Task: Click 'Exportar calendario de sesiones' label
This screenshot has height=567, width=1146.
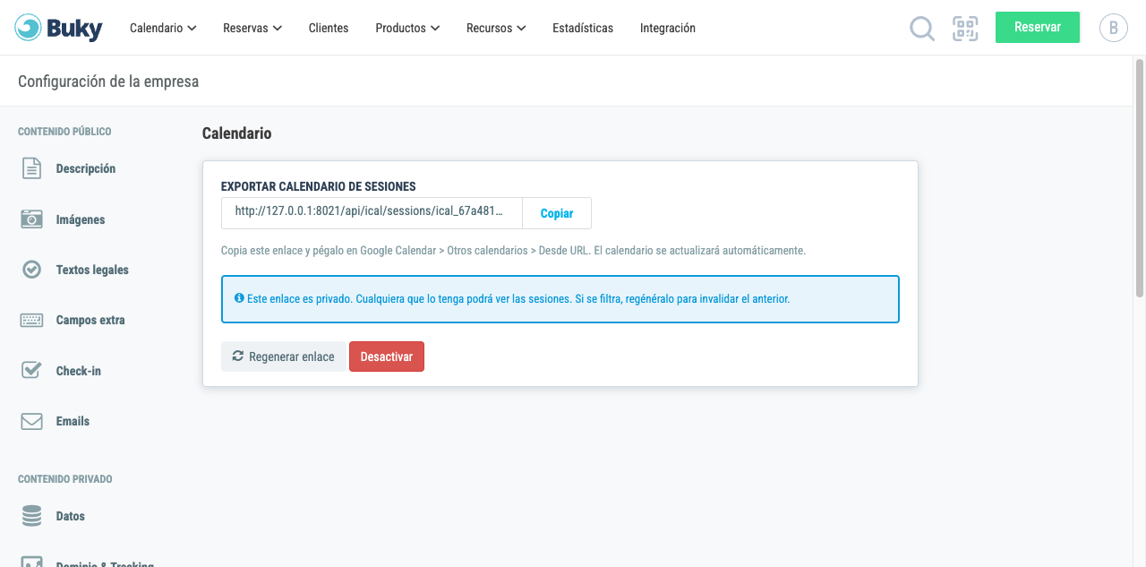Action: [319, 186]
